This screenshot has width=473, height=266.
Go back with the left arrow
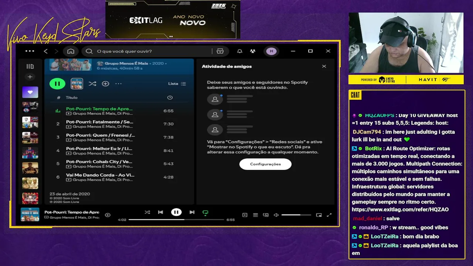tap(46, 51)
